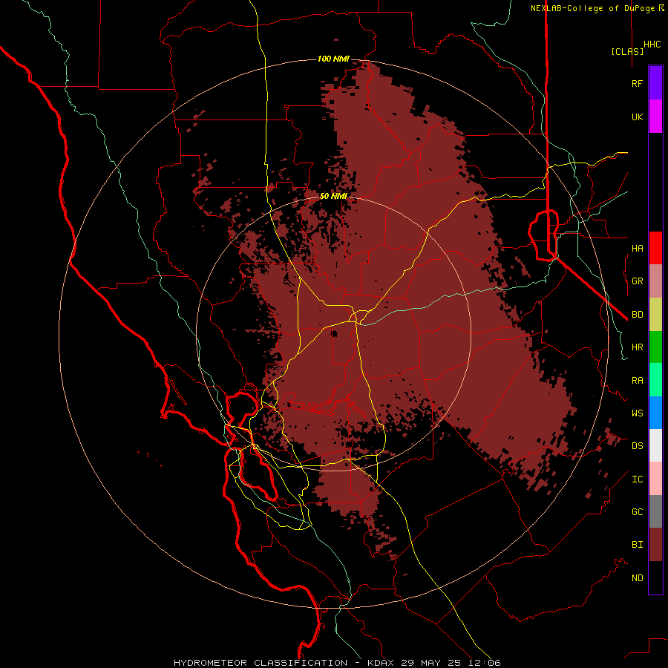Click the [CLAS] units label
Image resolution: width=668 pixels, height=668 pixels.
627,51
